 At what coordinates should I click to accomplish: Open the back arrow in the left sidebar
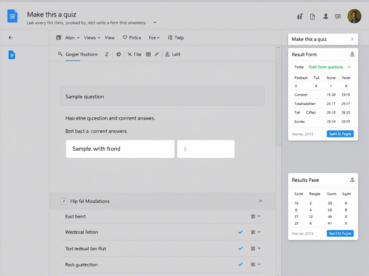[x=10, y=37]
